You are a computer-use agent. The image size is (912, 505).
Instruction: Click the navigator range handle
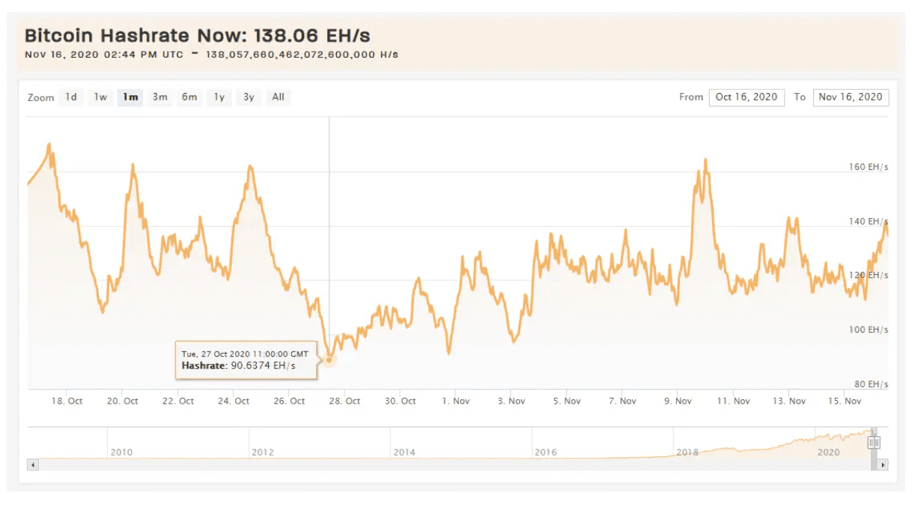pos(874,443)
